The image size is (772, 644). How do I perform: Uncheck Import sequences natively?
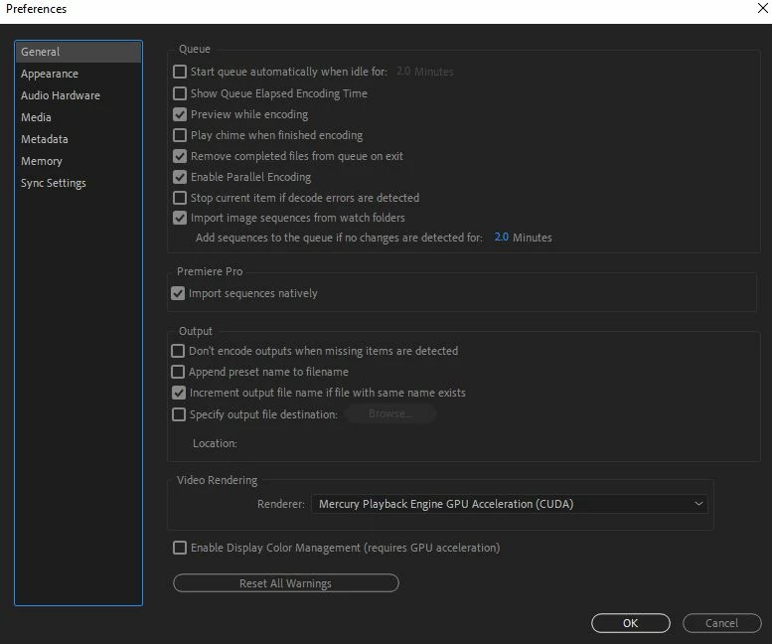178,294
